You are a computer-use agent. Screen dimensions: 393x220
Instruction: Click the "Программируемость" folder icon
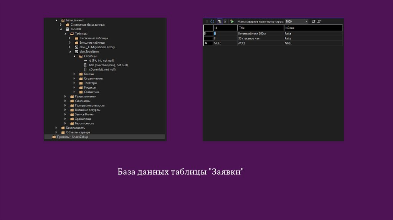pyautogui.click(x=72, y=105)
